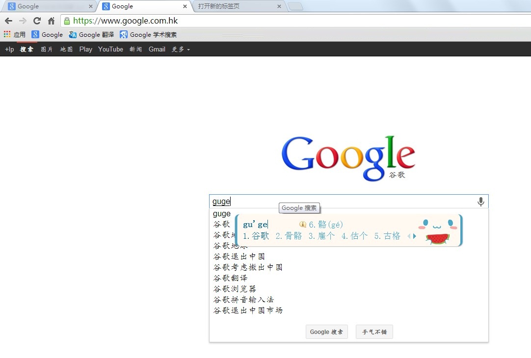Select 图片 in the top navigation bar
The image size is (531, 358).
click(x=46, y=49)
